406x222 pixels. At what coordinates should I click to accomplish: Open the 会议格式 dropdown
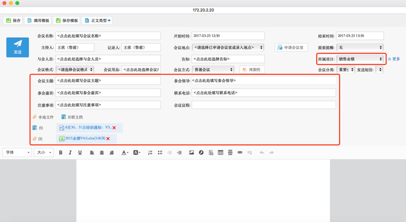pos(75,70)
